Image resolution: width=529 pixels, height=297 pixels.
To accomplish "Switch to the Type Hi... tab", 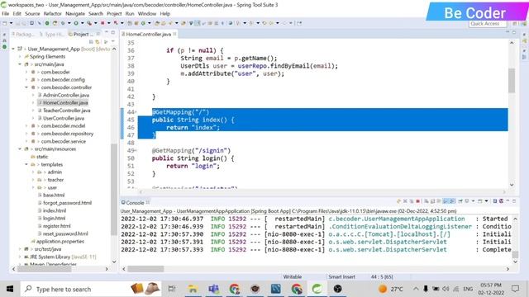I will [x=51, y=34].
